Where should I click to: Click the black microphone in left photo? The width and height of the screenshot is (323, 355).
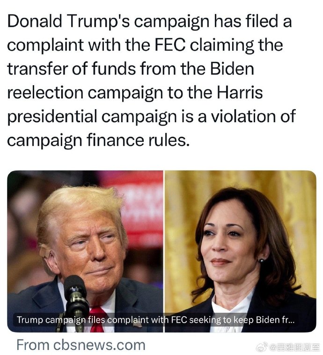pos(75,300)
